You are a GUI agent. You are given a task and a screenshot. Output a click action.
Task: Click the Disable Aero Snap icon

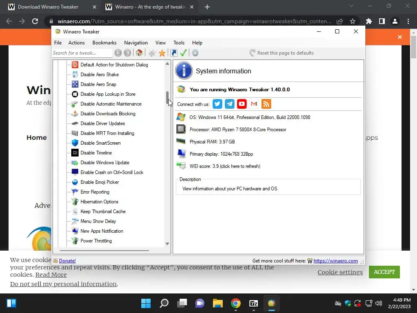[75, 84]
